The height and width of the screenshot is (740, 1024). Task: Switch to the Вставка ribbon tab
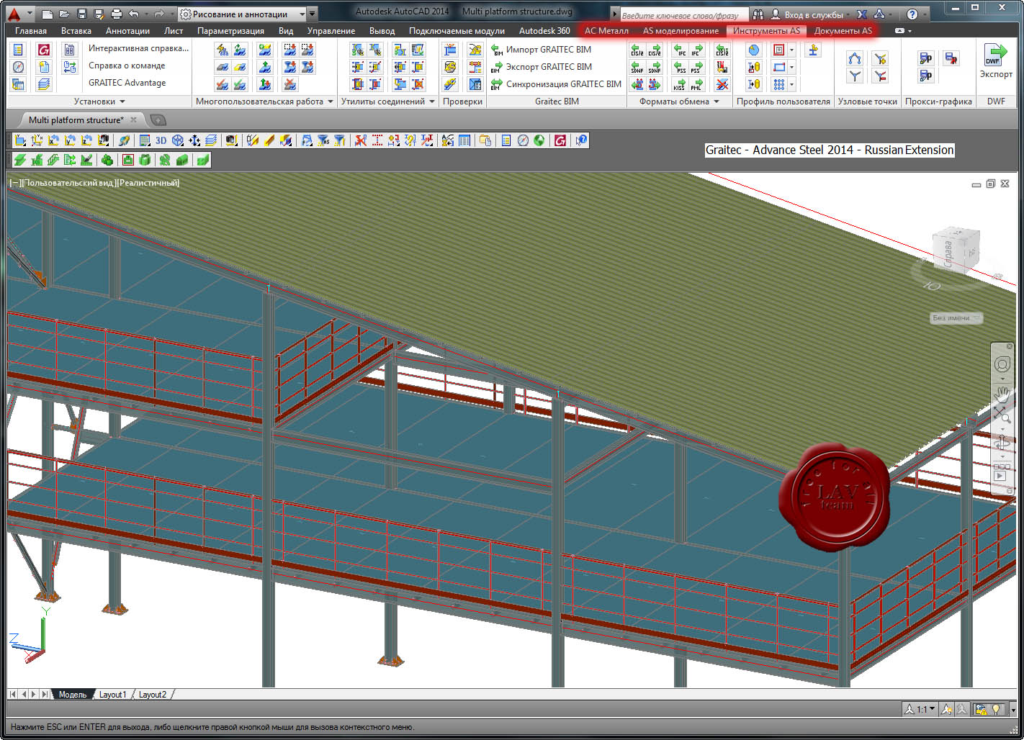[76, 31]
